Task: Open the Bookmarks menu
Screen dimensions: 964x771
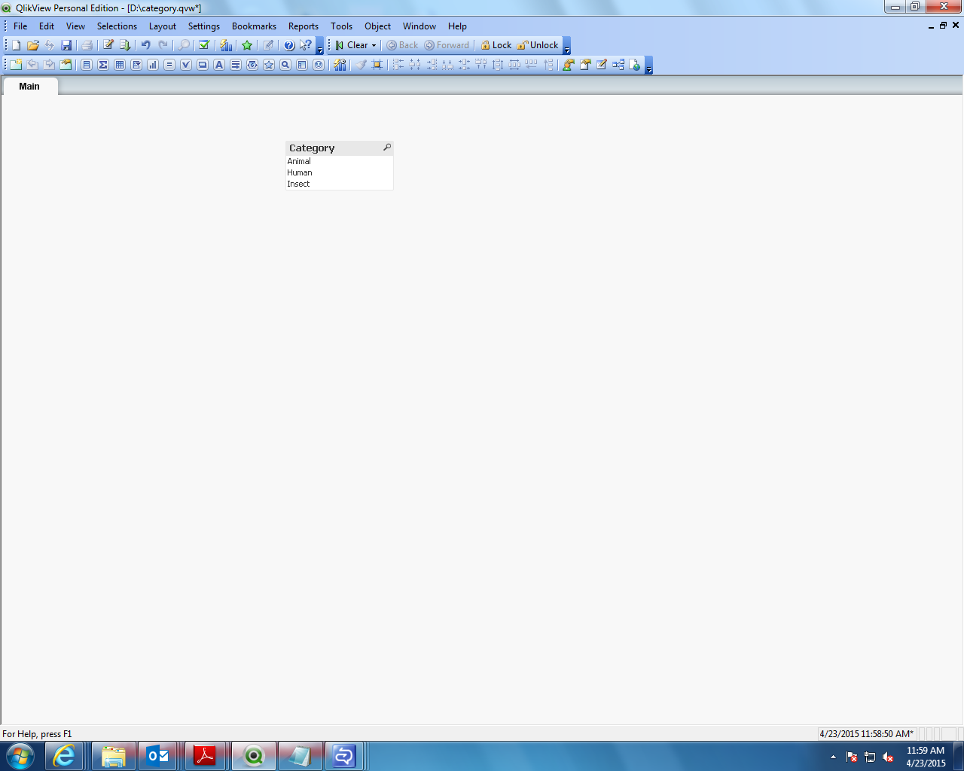Action: [x=254, y=26]
